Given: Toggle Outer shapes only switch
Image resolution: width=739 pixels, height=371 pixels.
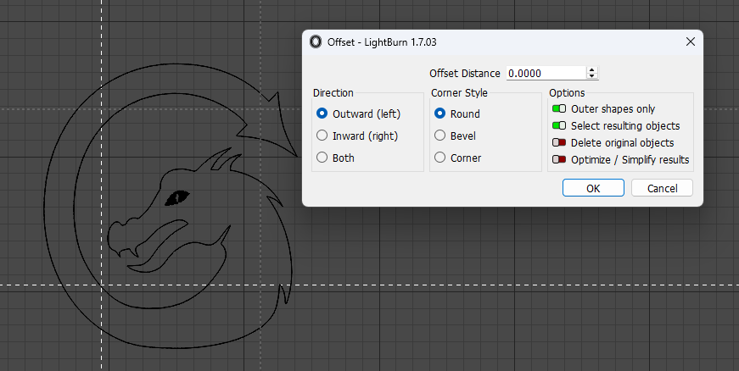Looking at the screenshot, I should click(559, 109).
